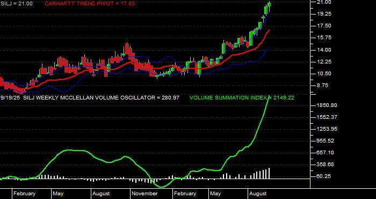
Task: Select the first February on the time axis
Action: point(25,194)
